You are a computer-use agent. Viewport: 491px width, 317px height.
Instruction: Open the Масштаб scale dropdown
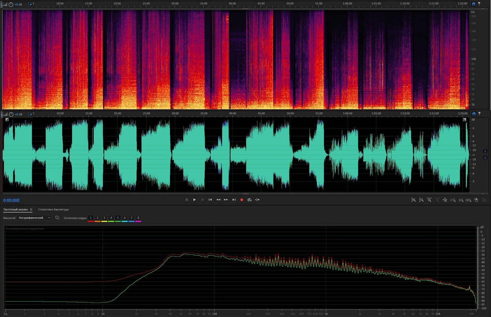click(x=34, y=218)
